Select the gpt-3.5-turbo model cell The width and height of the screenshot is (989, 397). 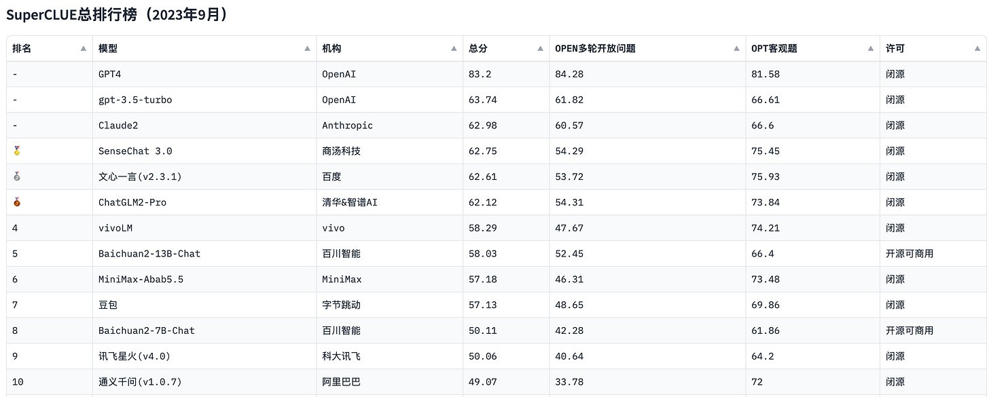pyautogui.click(x=204, y=100)
